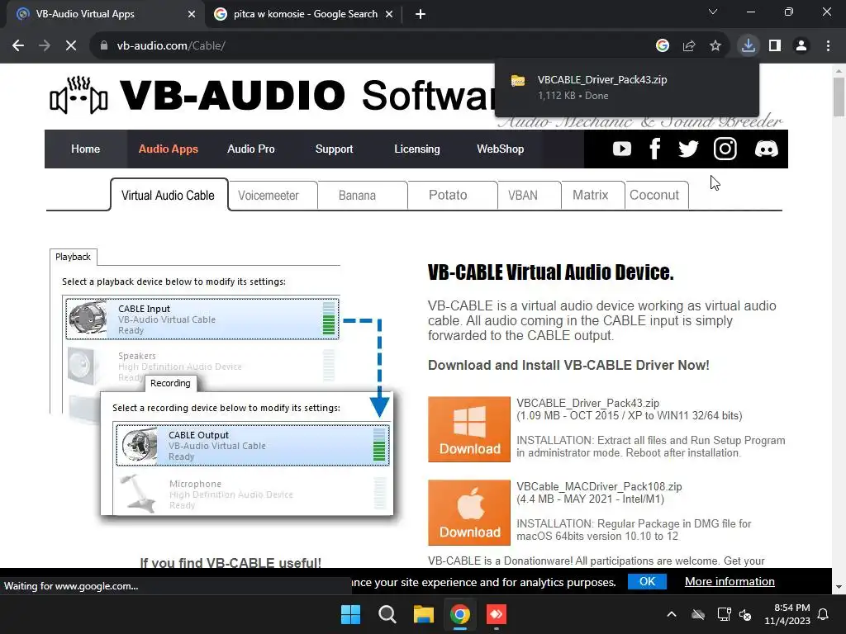Viewport: 846px width, 634px height.
Task: Click the forward navigation arrow
Action: point(45,46)
